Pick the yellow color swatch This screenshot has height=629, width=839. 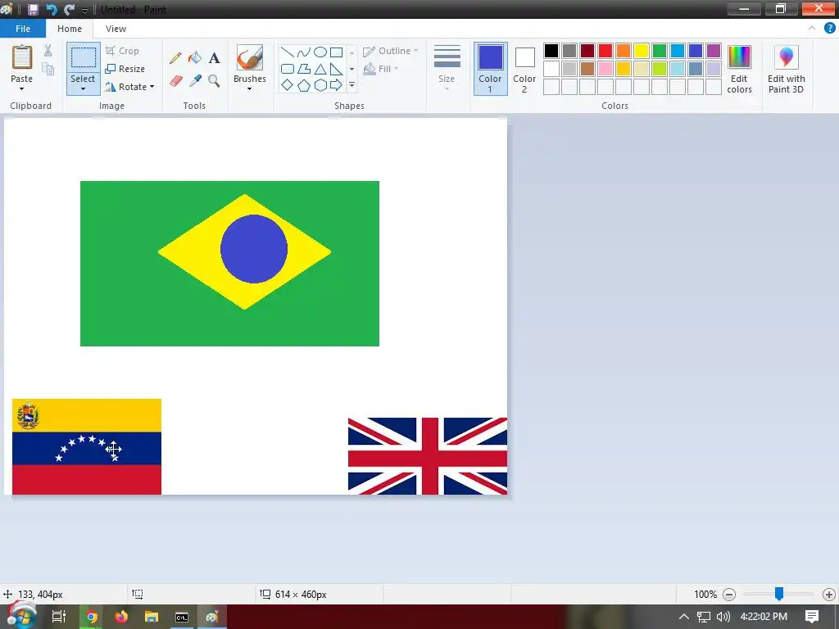pos(641,51)
